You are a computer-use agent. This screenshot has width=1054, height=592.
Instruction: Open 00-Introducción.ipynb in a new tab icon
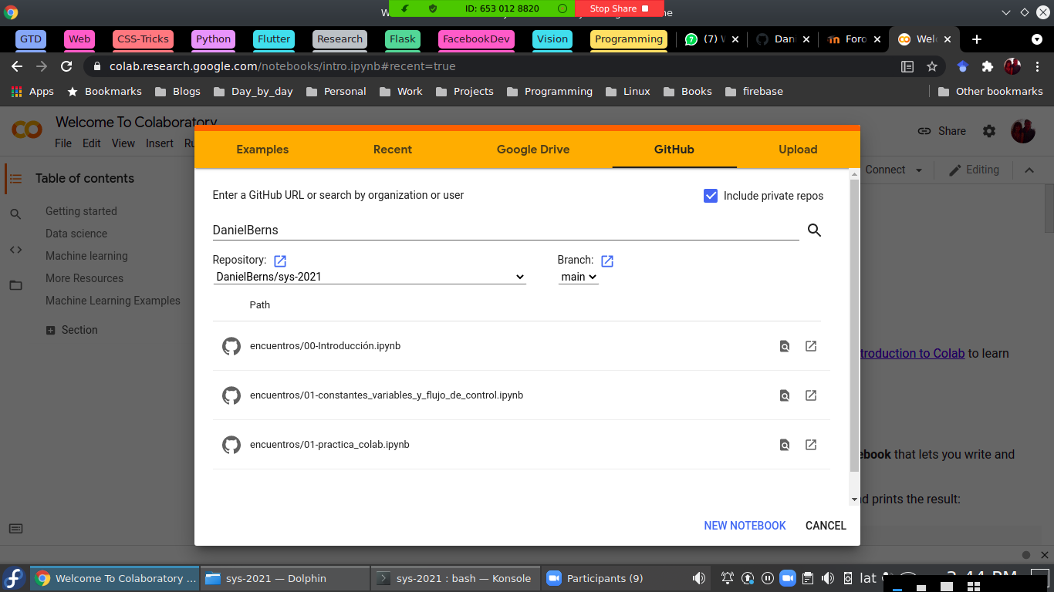811,346
